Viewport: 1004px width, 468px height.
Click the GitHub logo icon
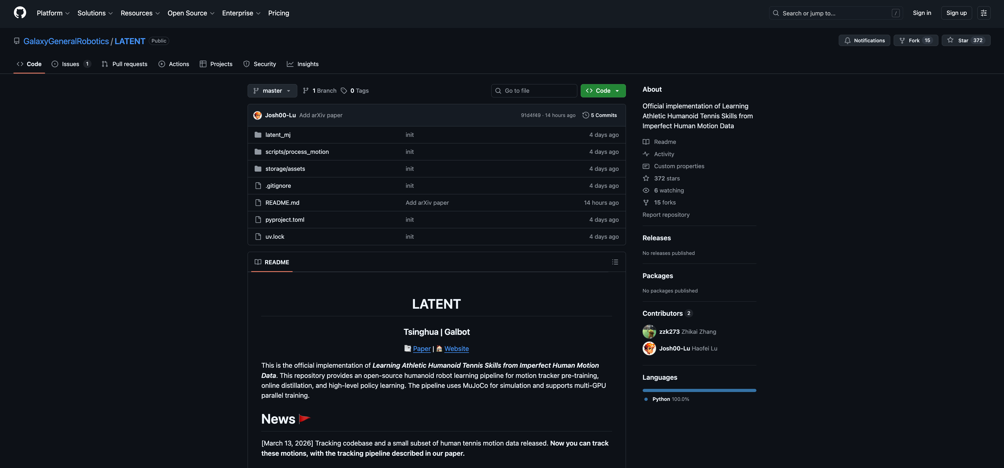(20, 13)
